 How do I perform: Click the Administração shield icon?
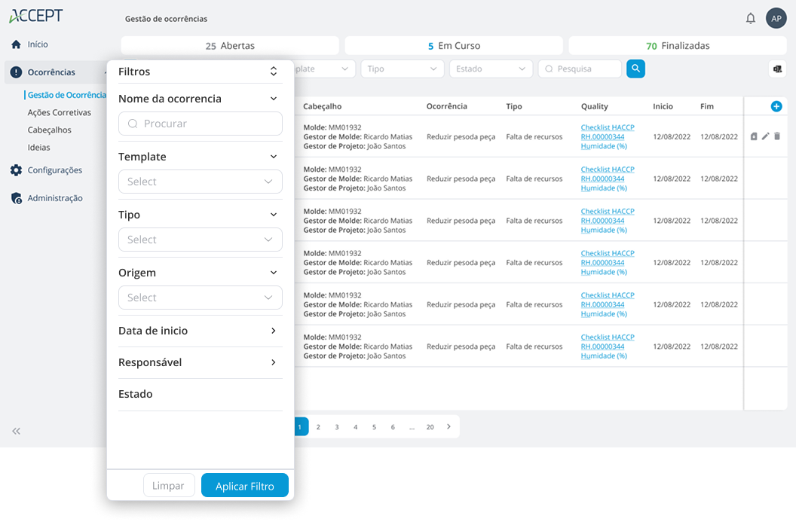coord(17,198)
